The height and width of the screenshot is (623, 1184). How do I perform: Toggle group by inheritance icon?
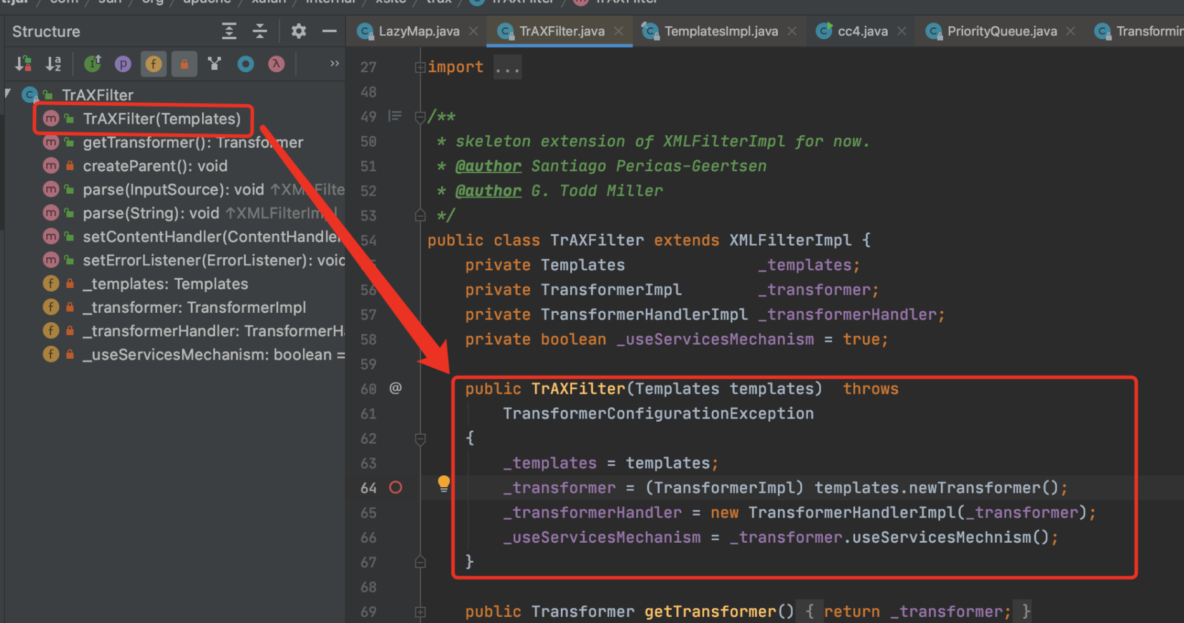215,64
